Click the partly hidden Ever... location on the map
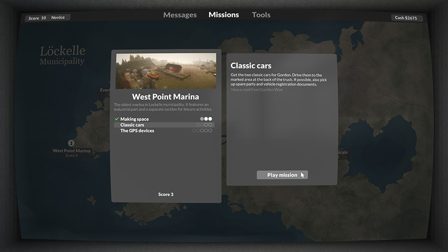 click(x=105, y=90)
